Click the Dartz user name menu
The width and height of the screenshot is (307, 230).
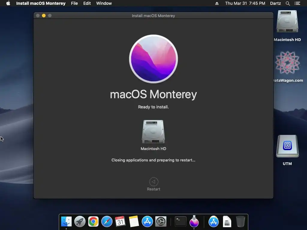click(x=276, y=3)
